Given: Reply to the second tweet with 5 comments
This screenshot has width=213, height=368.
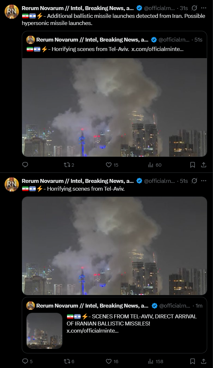Looking at the screenshot, I should [27, 361].
